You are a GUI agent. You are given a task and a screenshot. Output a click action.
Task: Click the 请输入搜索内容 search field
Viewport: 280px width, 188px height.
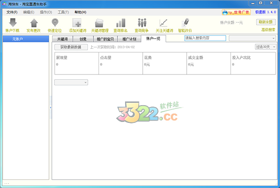(205, 38)
